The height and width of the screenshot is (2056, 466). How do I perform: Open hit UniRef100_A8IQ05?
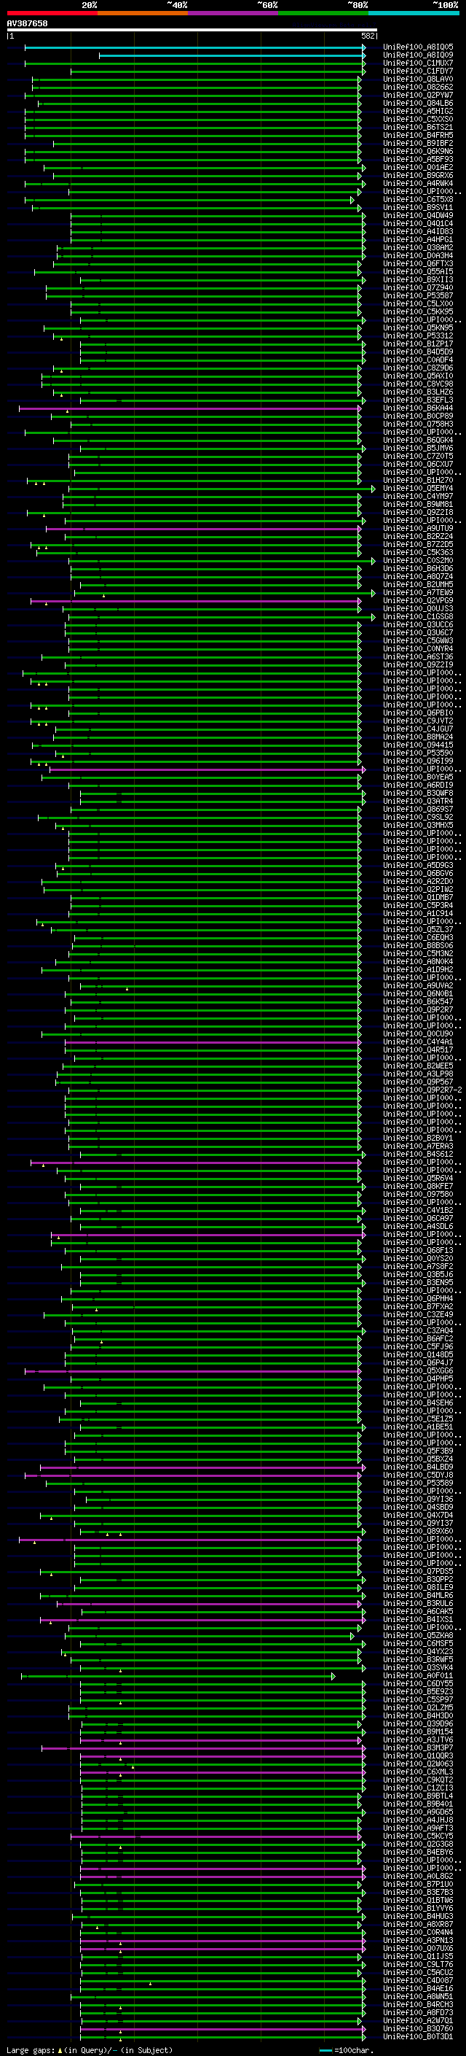[x=418, y=47]
